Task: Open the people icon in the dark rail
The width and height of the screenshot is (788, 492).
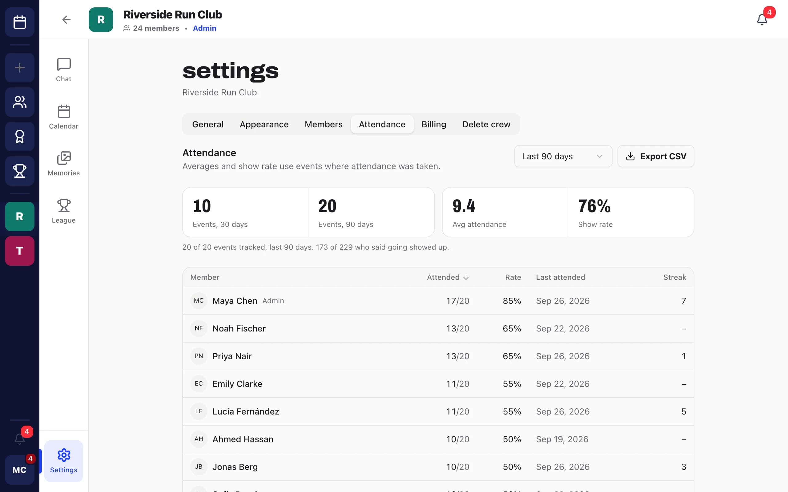Action: click(19, 102)
